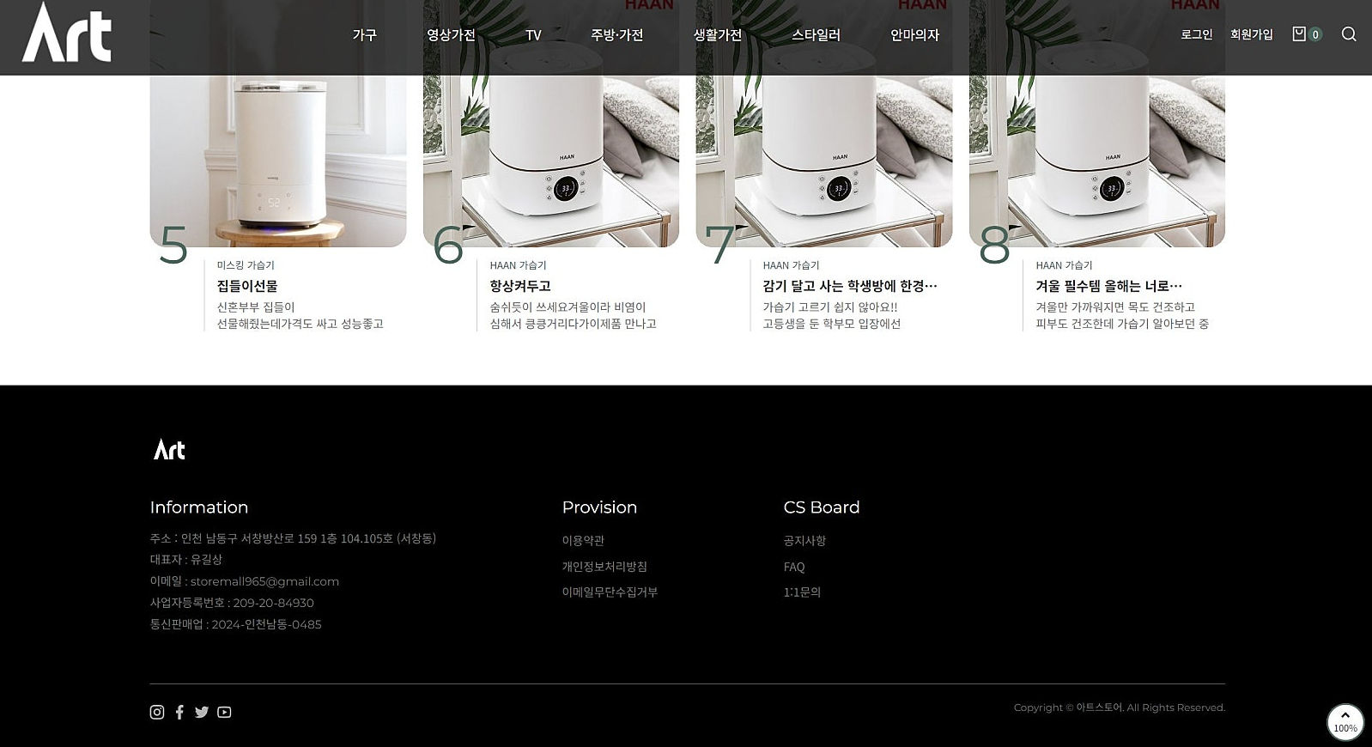Open the 항상켜두고 review title
Image resolution: width=1372 pixels, height=747 pixels.
coord(520,286)
